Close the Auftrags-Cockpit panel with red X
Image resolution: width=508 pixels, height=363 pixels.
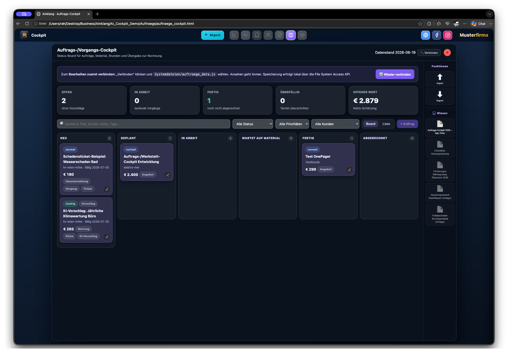tap(447, 53)
